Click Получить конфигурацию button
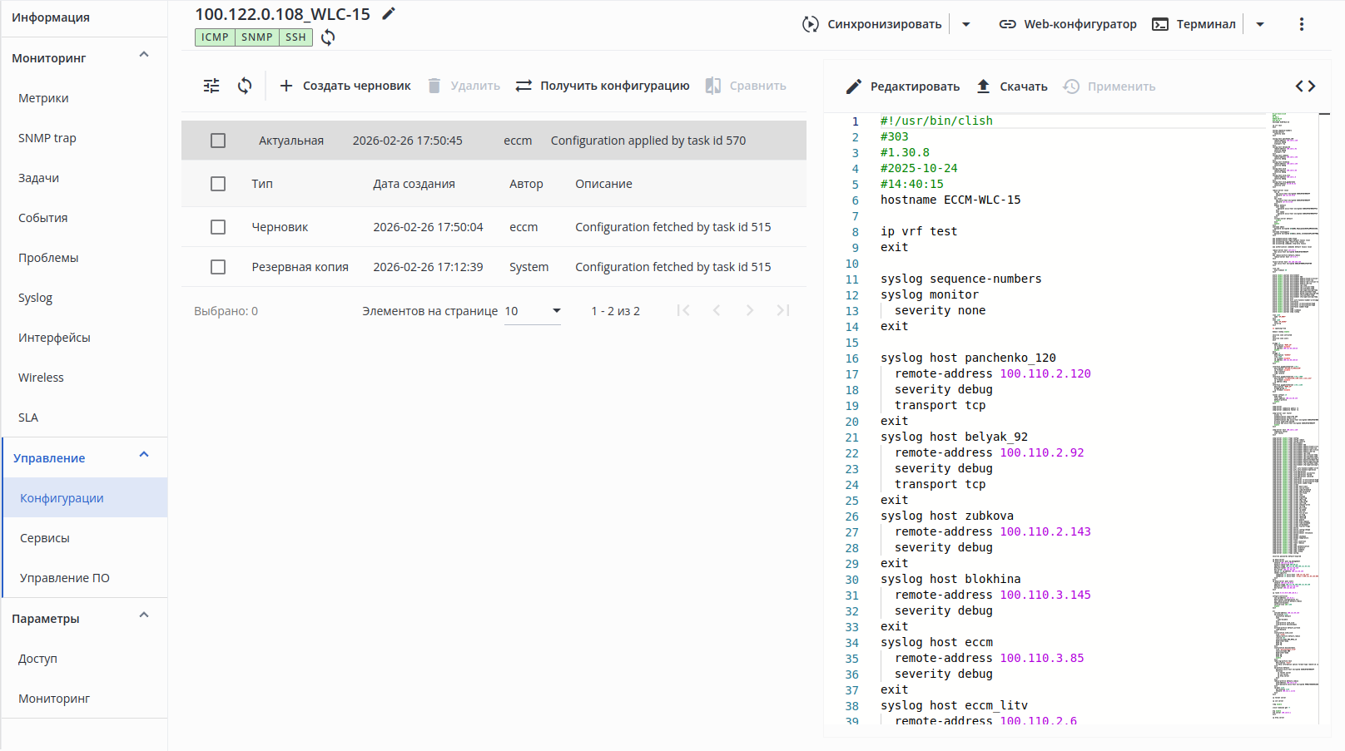The width and height of the screenshot is (1345, 751). (x=603, y=86)
